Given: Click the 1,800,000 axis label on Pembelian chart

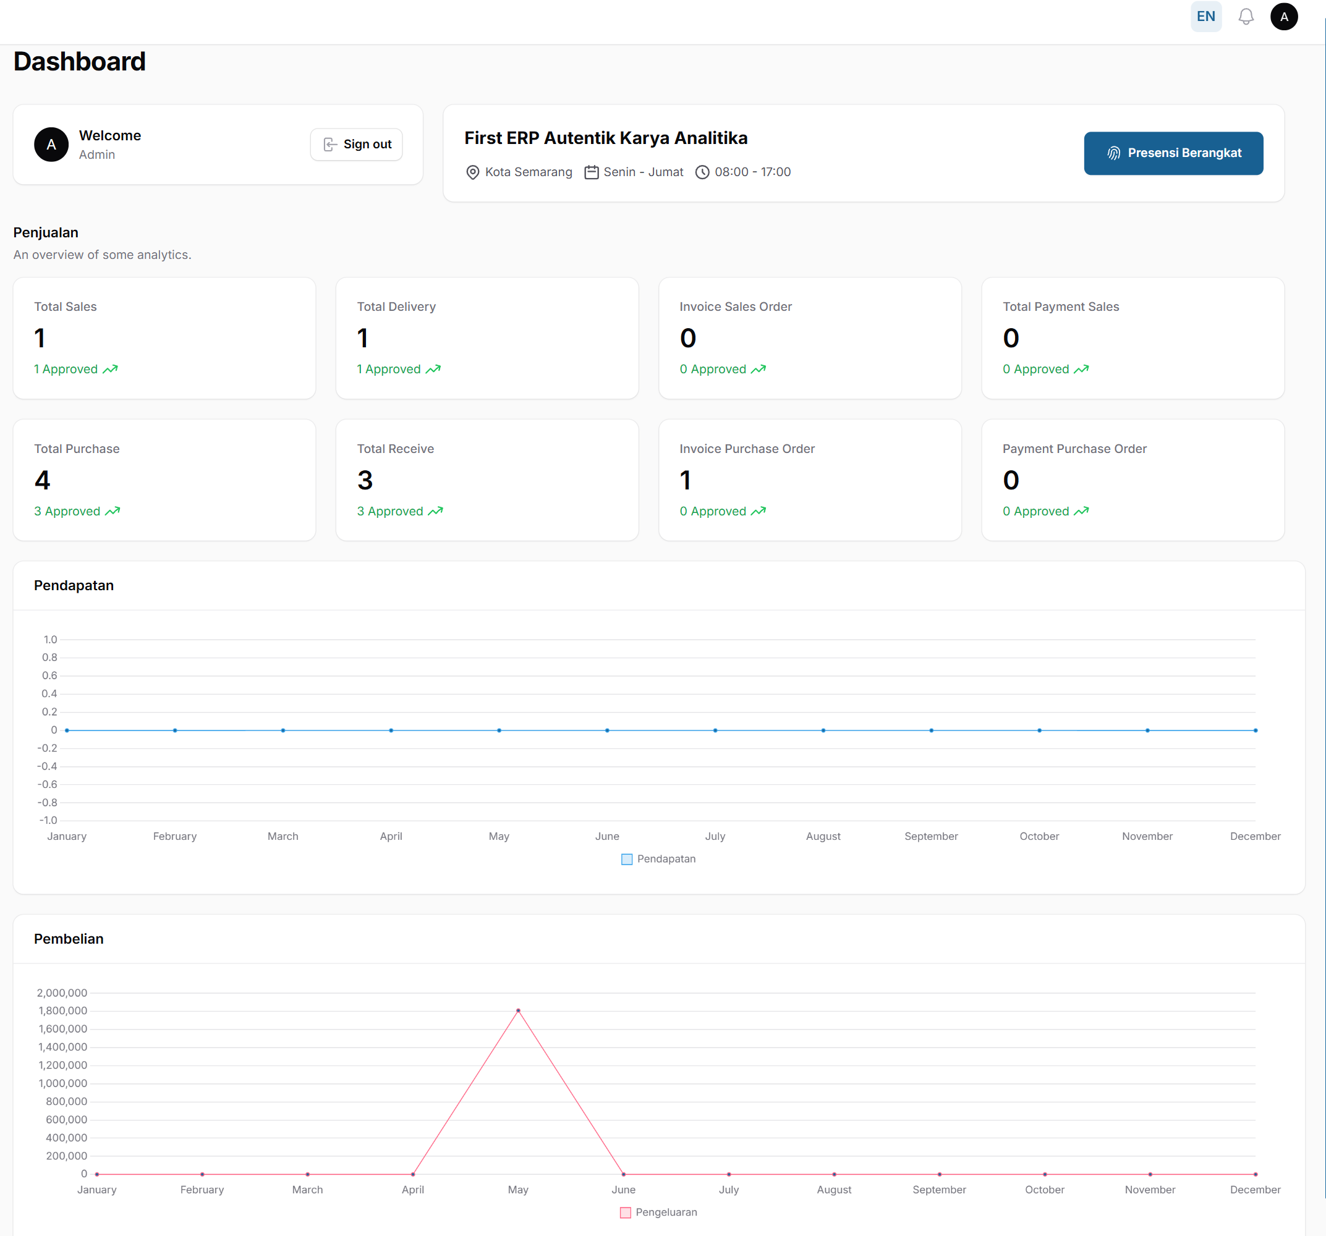Looking at the screenshot, I should coord(62,1010).
